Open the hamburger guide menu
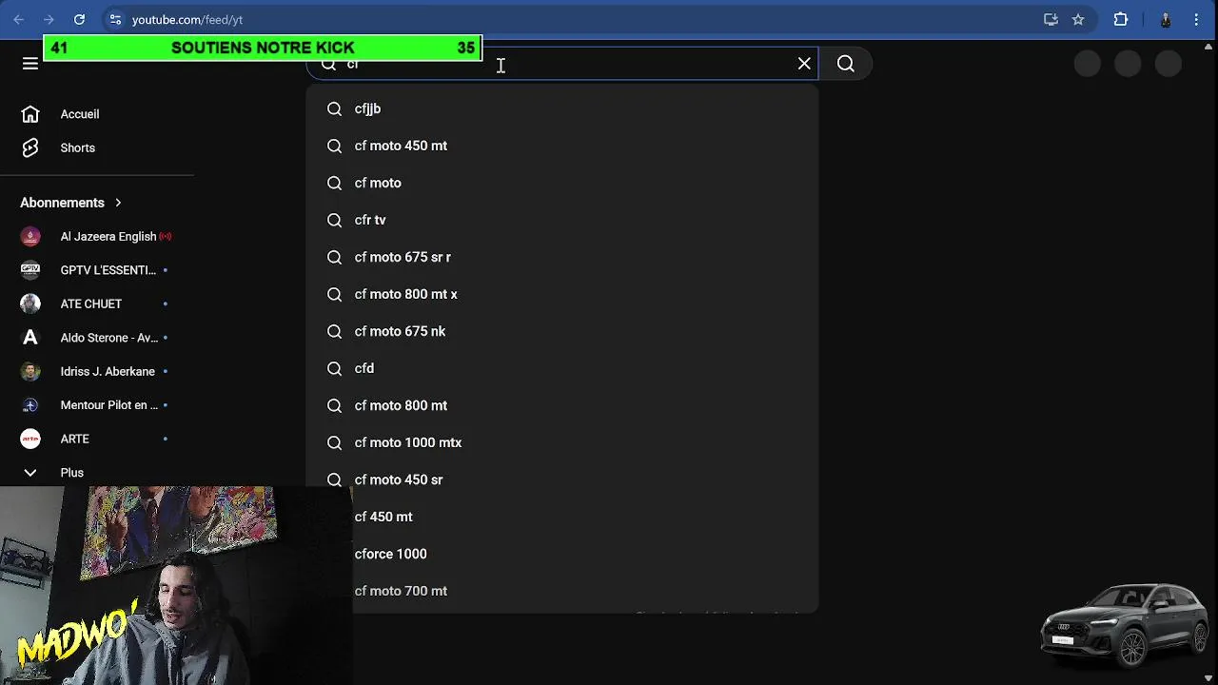This screenshot has width=1218, height=685. point(30,64)
